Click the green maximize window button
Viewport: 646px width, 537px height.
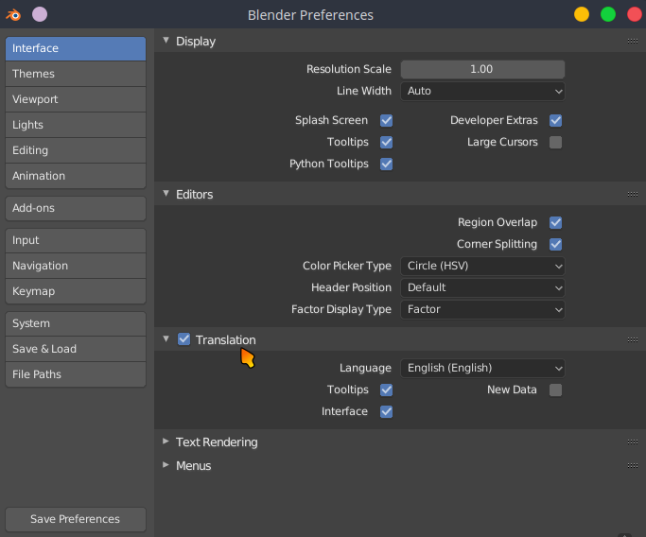coord(607,14)
